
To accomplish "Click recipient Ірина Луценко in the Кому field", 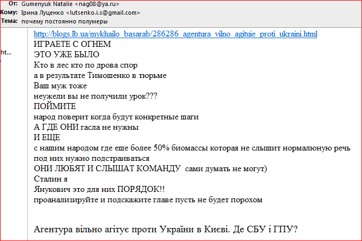I will tap(81, 13).
